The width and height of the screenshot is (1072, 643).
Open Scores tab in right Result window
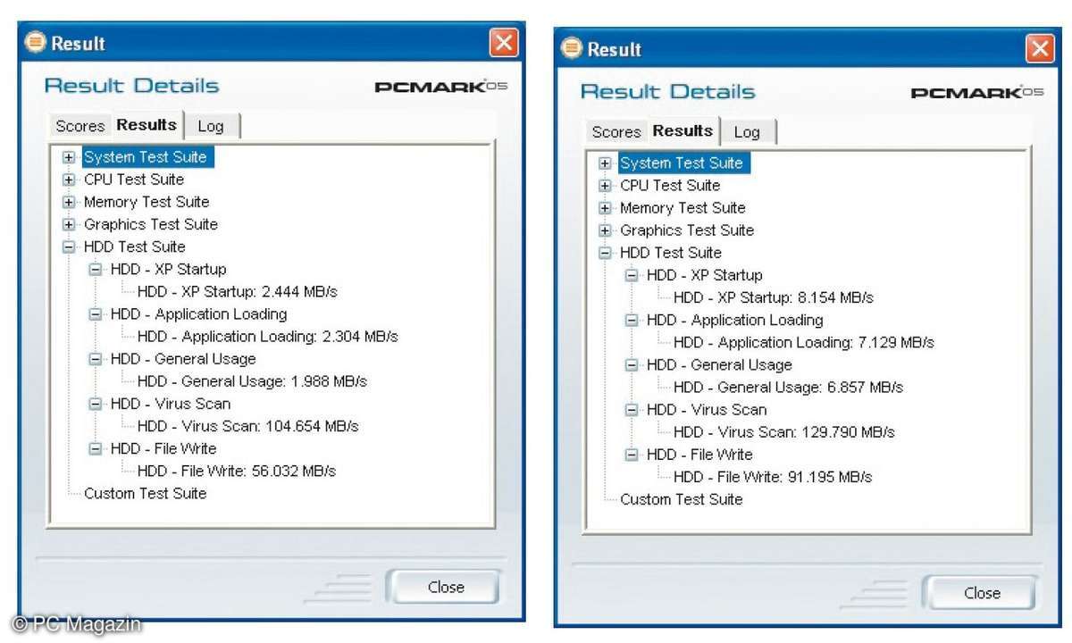click(x=616, y=132)
